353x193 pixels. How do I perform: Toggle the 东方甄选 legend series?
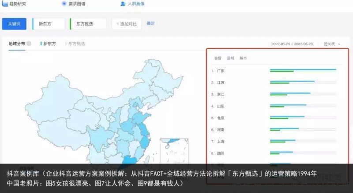(75, 44)
